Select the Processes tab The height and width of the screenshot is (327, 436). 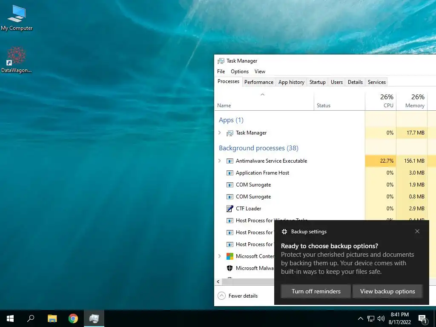coord(228,81)
